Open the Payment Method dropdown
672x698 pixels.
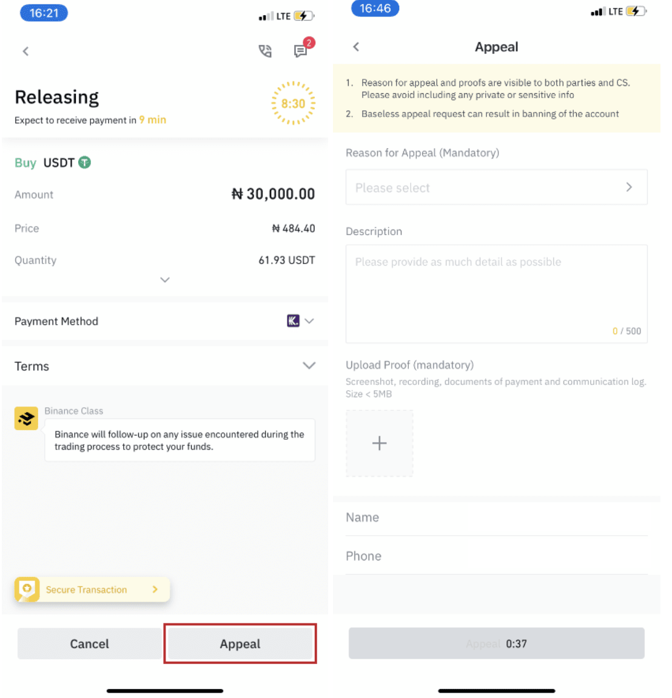tap(309, 321)
